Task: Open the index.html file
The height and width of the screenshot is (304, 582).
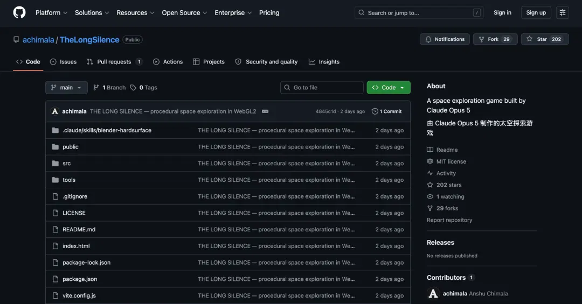Action: [76, 246]
